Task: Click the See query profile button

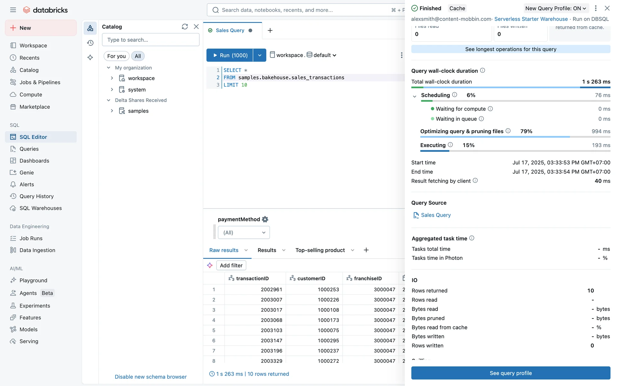Action: pyautogui.click(x=510, y=373)
